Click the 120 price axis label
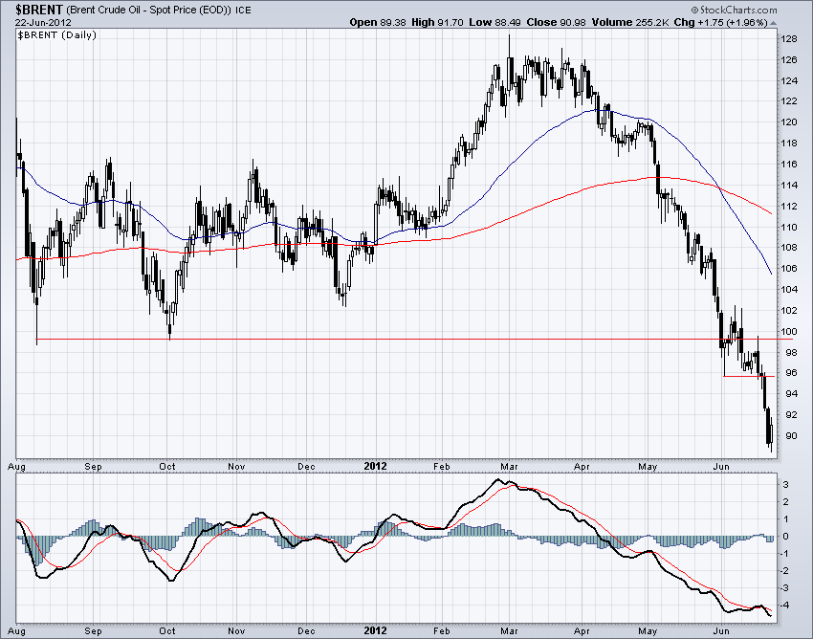813x639 pixels. [x=789, y=122]
